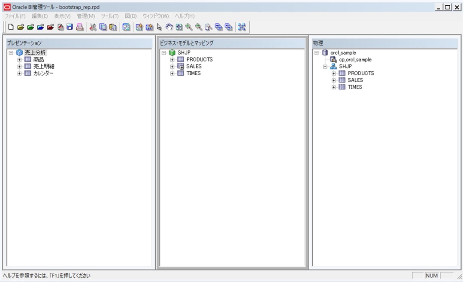
Task: Open the ファイル(F) menu
Action: 15,16
